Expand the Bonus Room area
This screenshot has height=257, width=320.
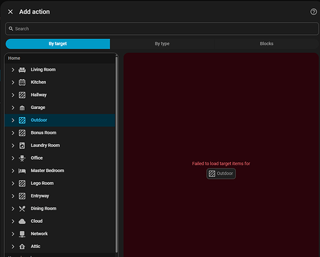click(x=13, y=133)
